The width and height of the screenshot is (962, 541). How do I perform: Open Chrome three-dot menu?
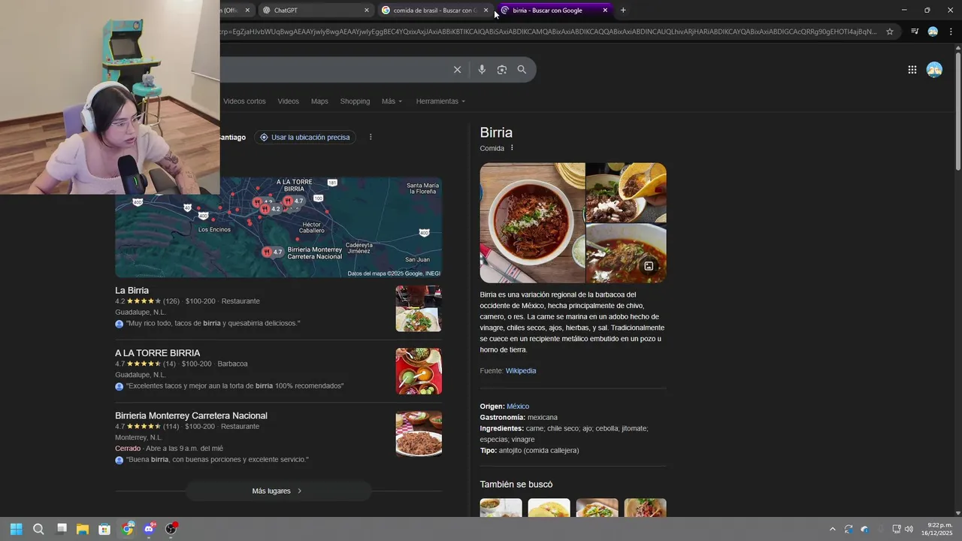coord(951,32)
